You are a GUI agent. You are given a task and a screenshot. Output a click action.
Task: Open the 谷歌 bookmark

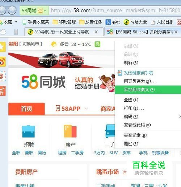(113, 22)
